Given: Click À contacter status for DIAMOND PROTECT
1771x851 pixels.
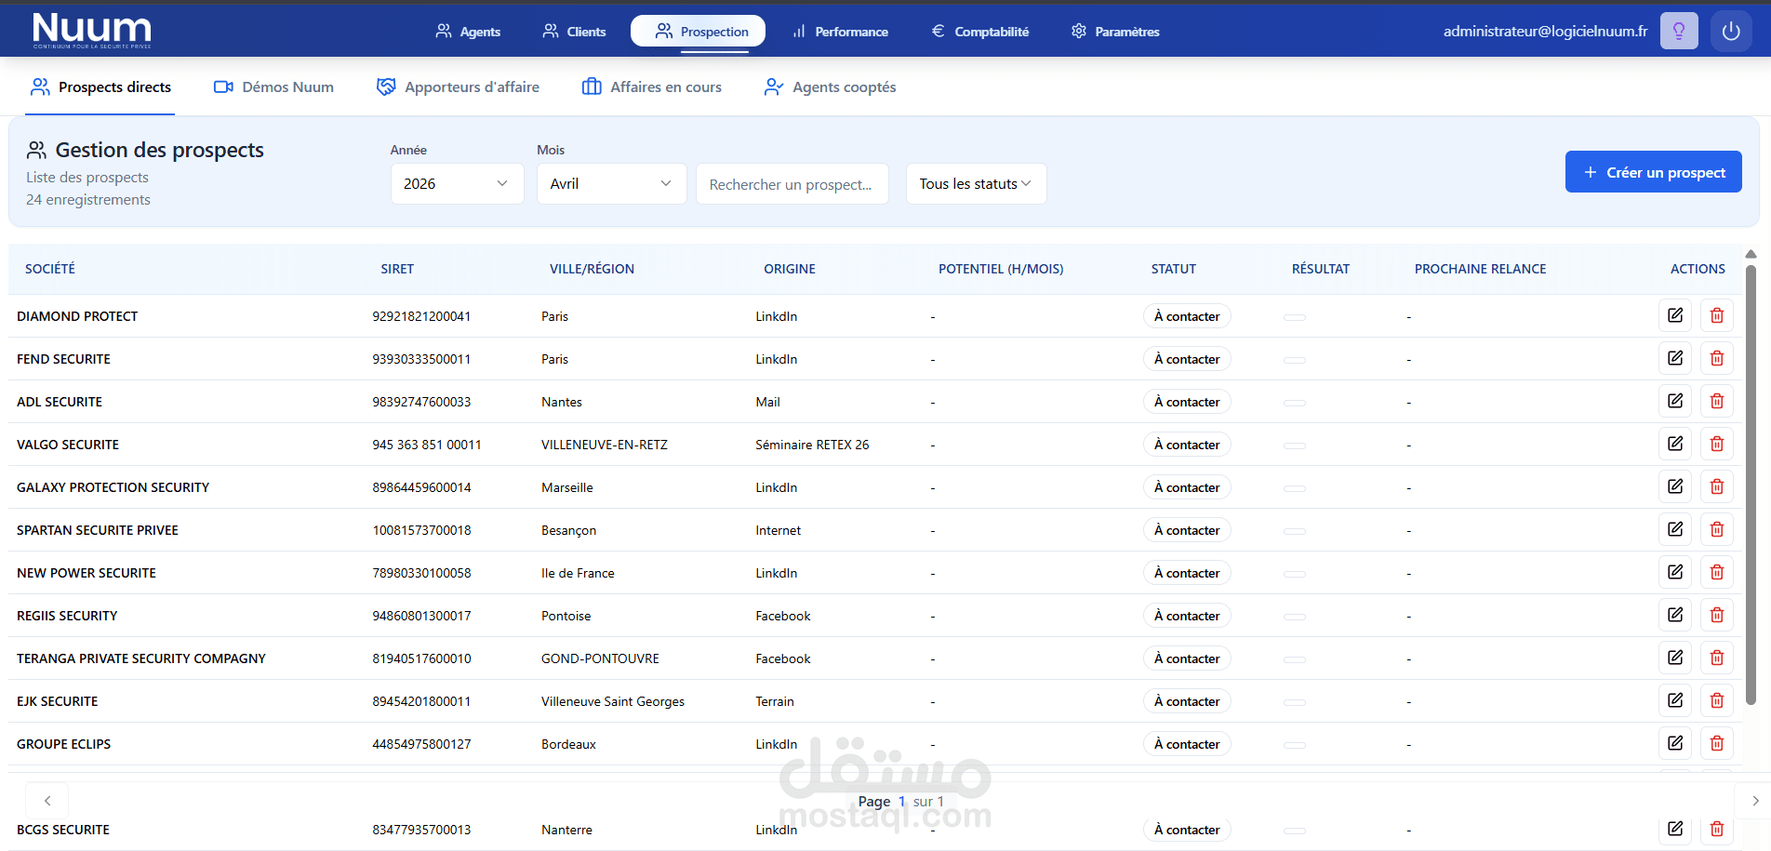Looking at the screenshot, I should pos(1187,316).
